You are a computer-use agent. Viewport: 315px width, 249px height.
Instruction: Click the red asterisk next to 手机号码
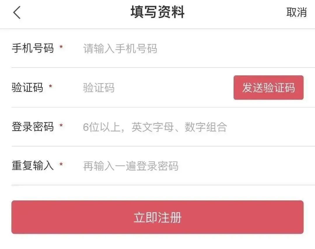61,47
